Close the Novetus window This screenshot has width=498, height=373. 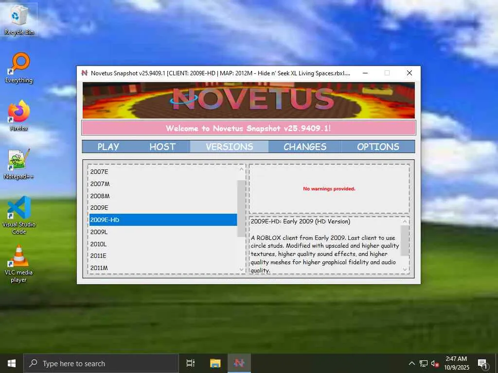click(409, 73)
